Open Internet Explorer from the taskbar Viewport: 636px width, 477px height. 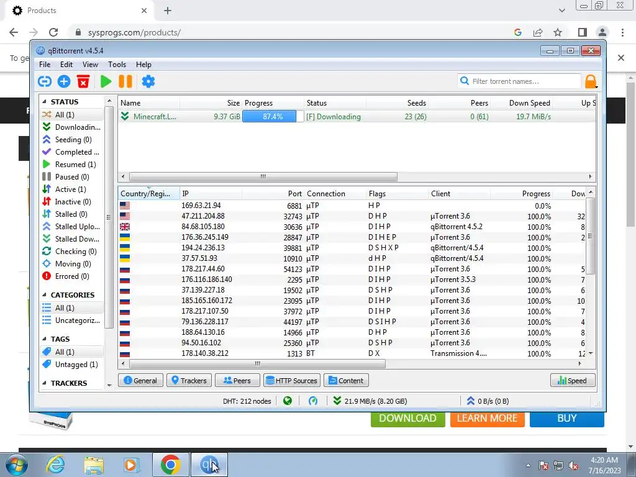(55, 465)
